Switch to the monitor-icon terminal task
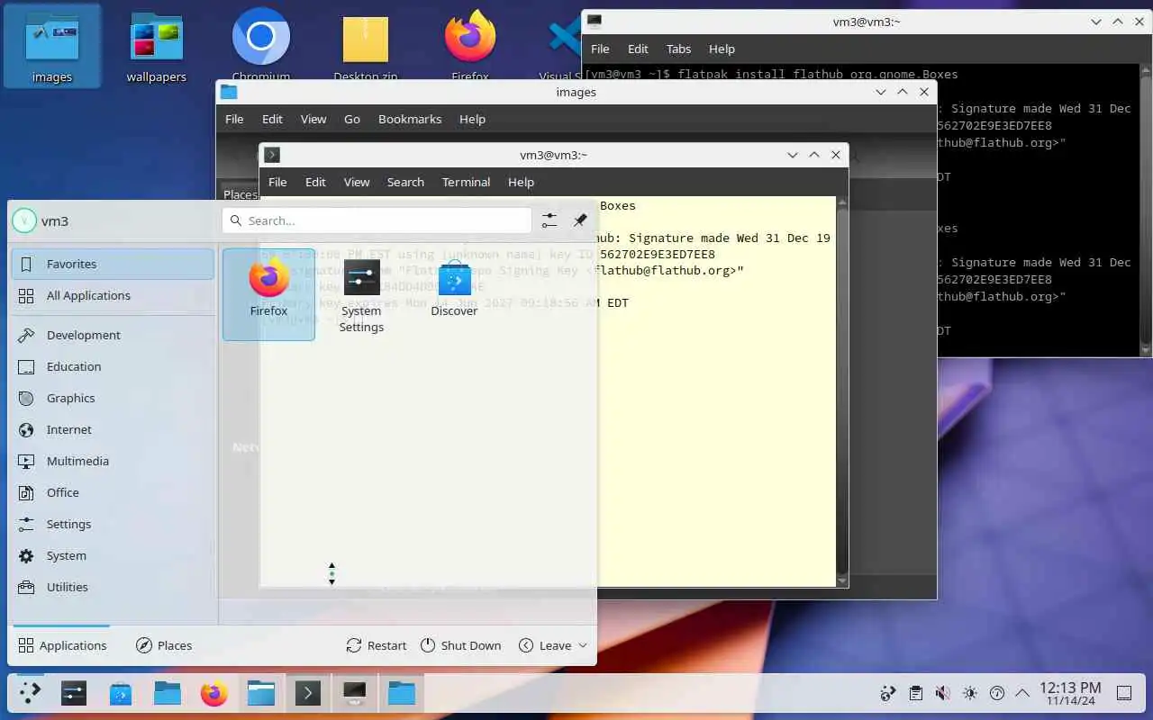 (355, 693)
